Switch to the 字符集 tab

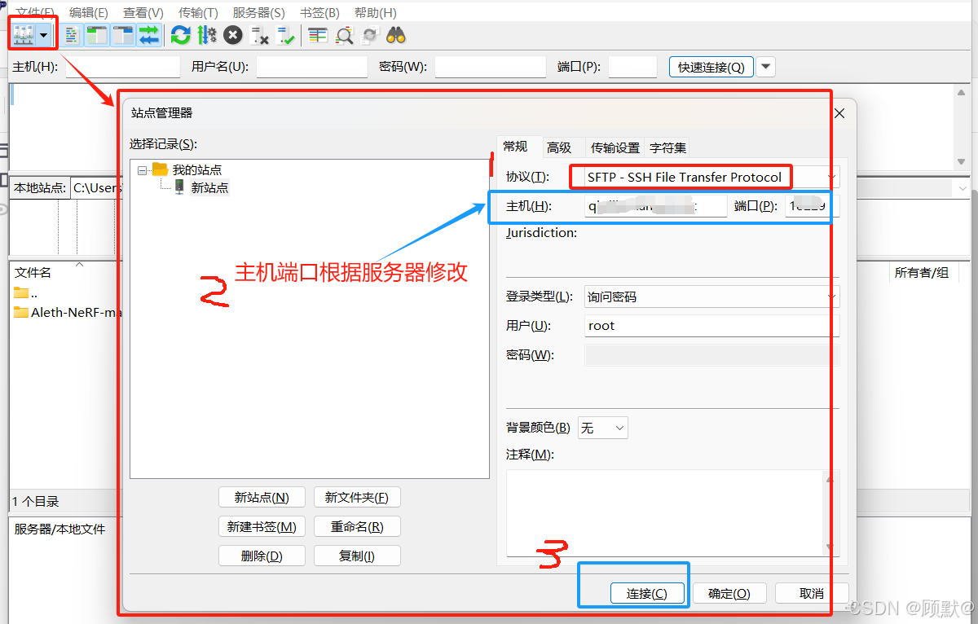tap(667, 147)
